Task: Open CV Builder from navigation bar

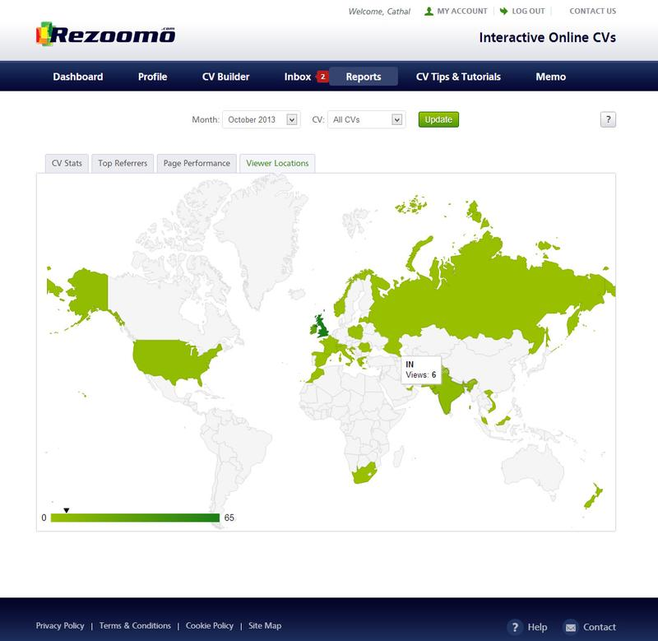Action: (x=225, y=77)
